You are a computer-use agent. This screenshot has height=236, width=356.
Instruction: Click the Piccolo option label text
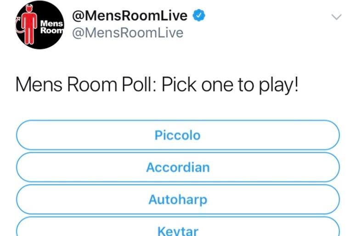pyautogui.click(x=178, y=135)
